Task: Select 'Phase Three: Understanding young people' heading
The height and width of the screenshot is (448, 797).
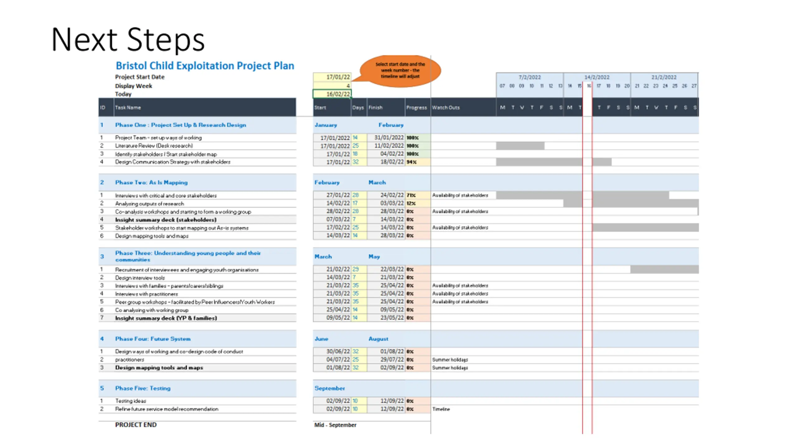Action: [188, 256]
